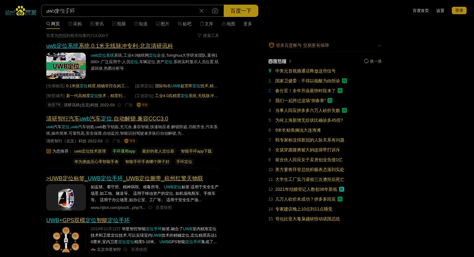Click the 为您推荐 search icon
This screenshot has width=474, height=257.
click(49, 151)
